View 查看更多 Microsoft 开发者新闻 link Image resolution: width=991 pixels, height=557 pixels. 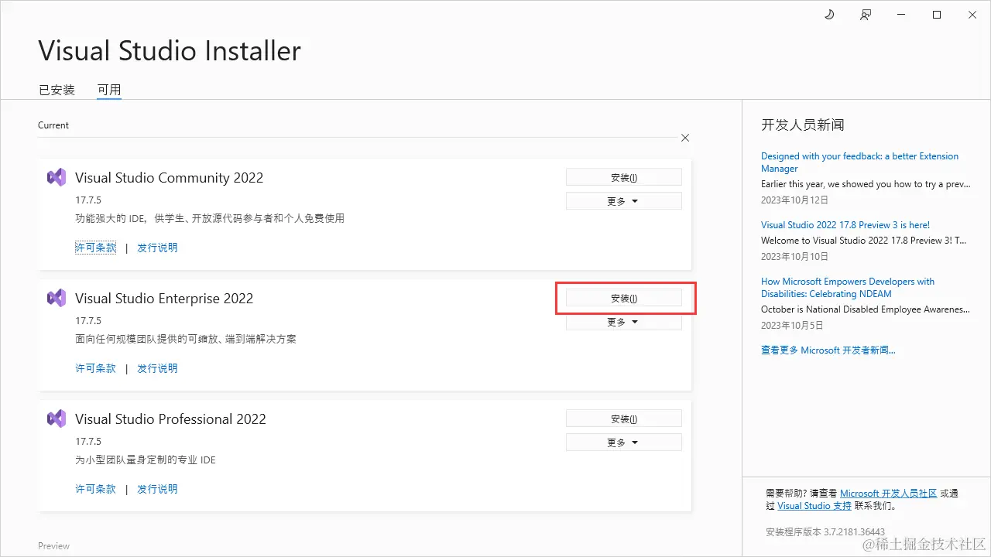coord(828,350)
